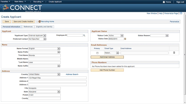Image resolution: width=186 pixels, height=104 pixels.
Task: Open the Main Menu
Action: click(20, 2)
